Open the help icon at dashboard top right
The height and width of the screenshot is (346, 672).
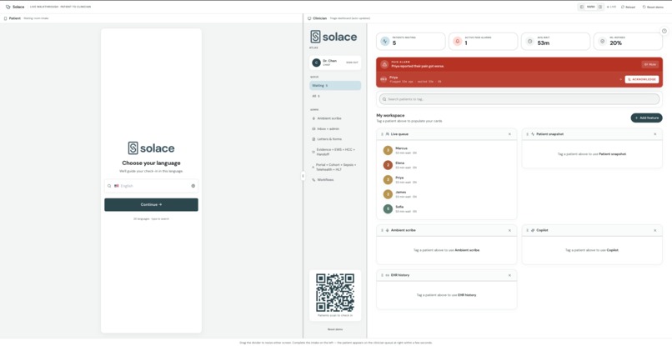664,31
